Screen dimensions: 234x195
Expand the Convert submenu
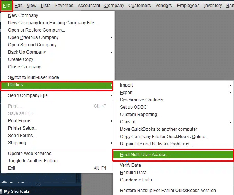coord(173,122)
